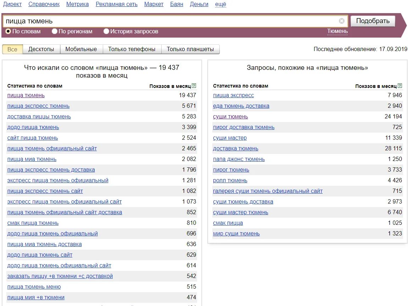
Task: Open the 'Тюмень' region selector
Action: coord(337,31)
